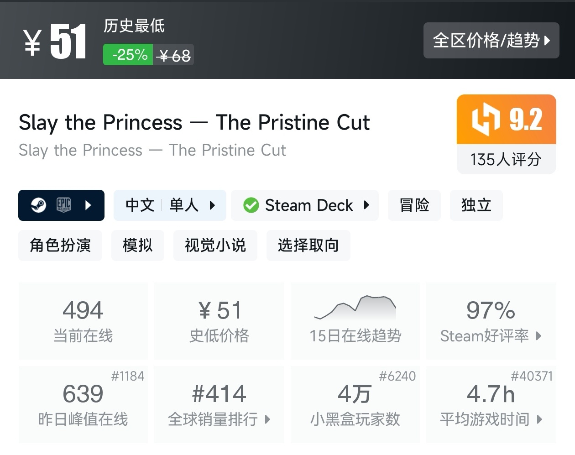Image resolution: width=575 pixels, height=455 pixels.
Task: Open the 全区价格/趋势 regional price button
Action: 491,40
